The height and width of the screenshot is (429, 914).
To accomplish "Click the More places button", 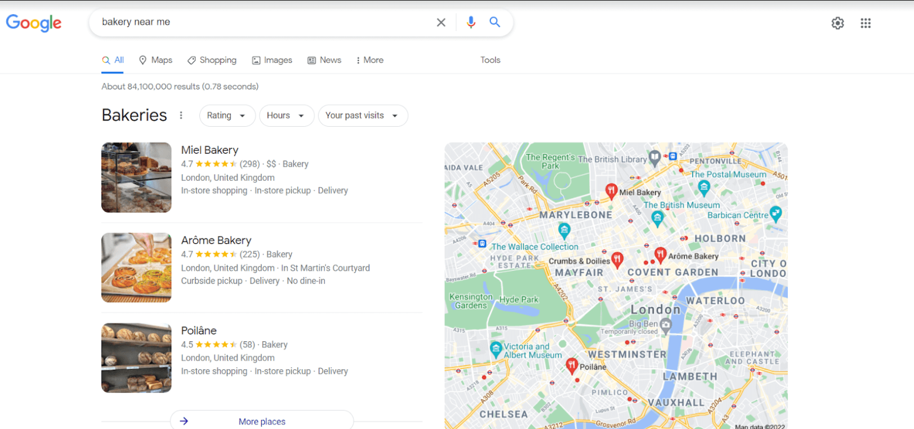I will (262, 421).
